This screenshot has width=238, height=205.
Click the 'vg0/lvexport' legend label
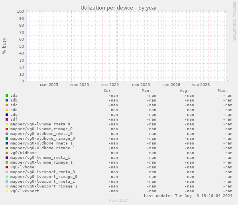[25, 191]
